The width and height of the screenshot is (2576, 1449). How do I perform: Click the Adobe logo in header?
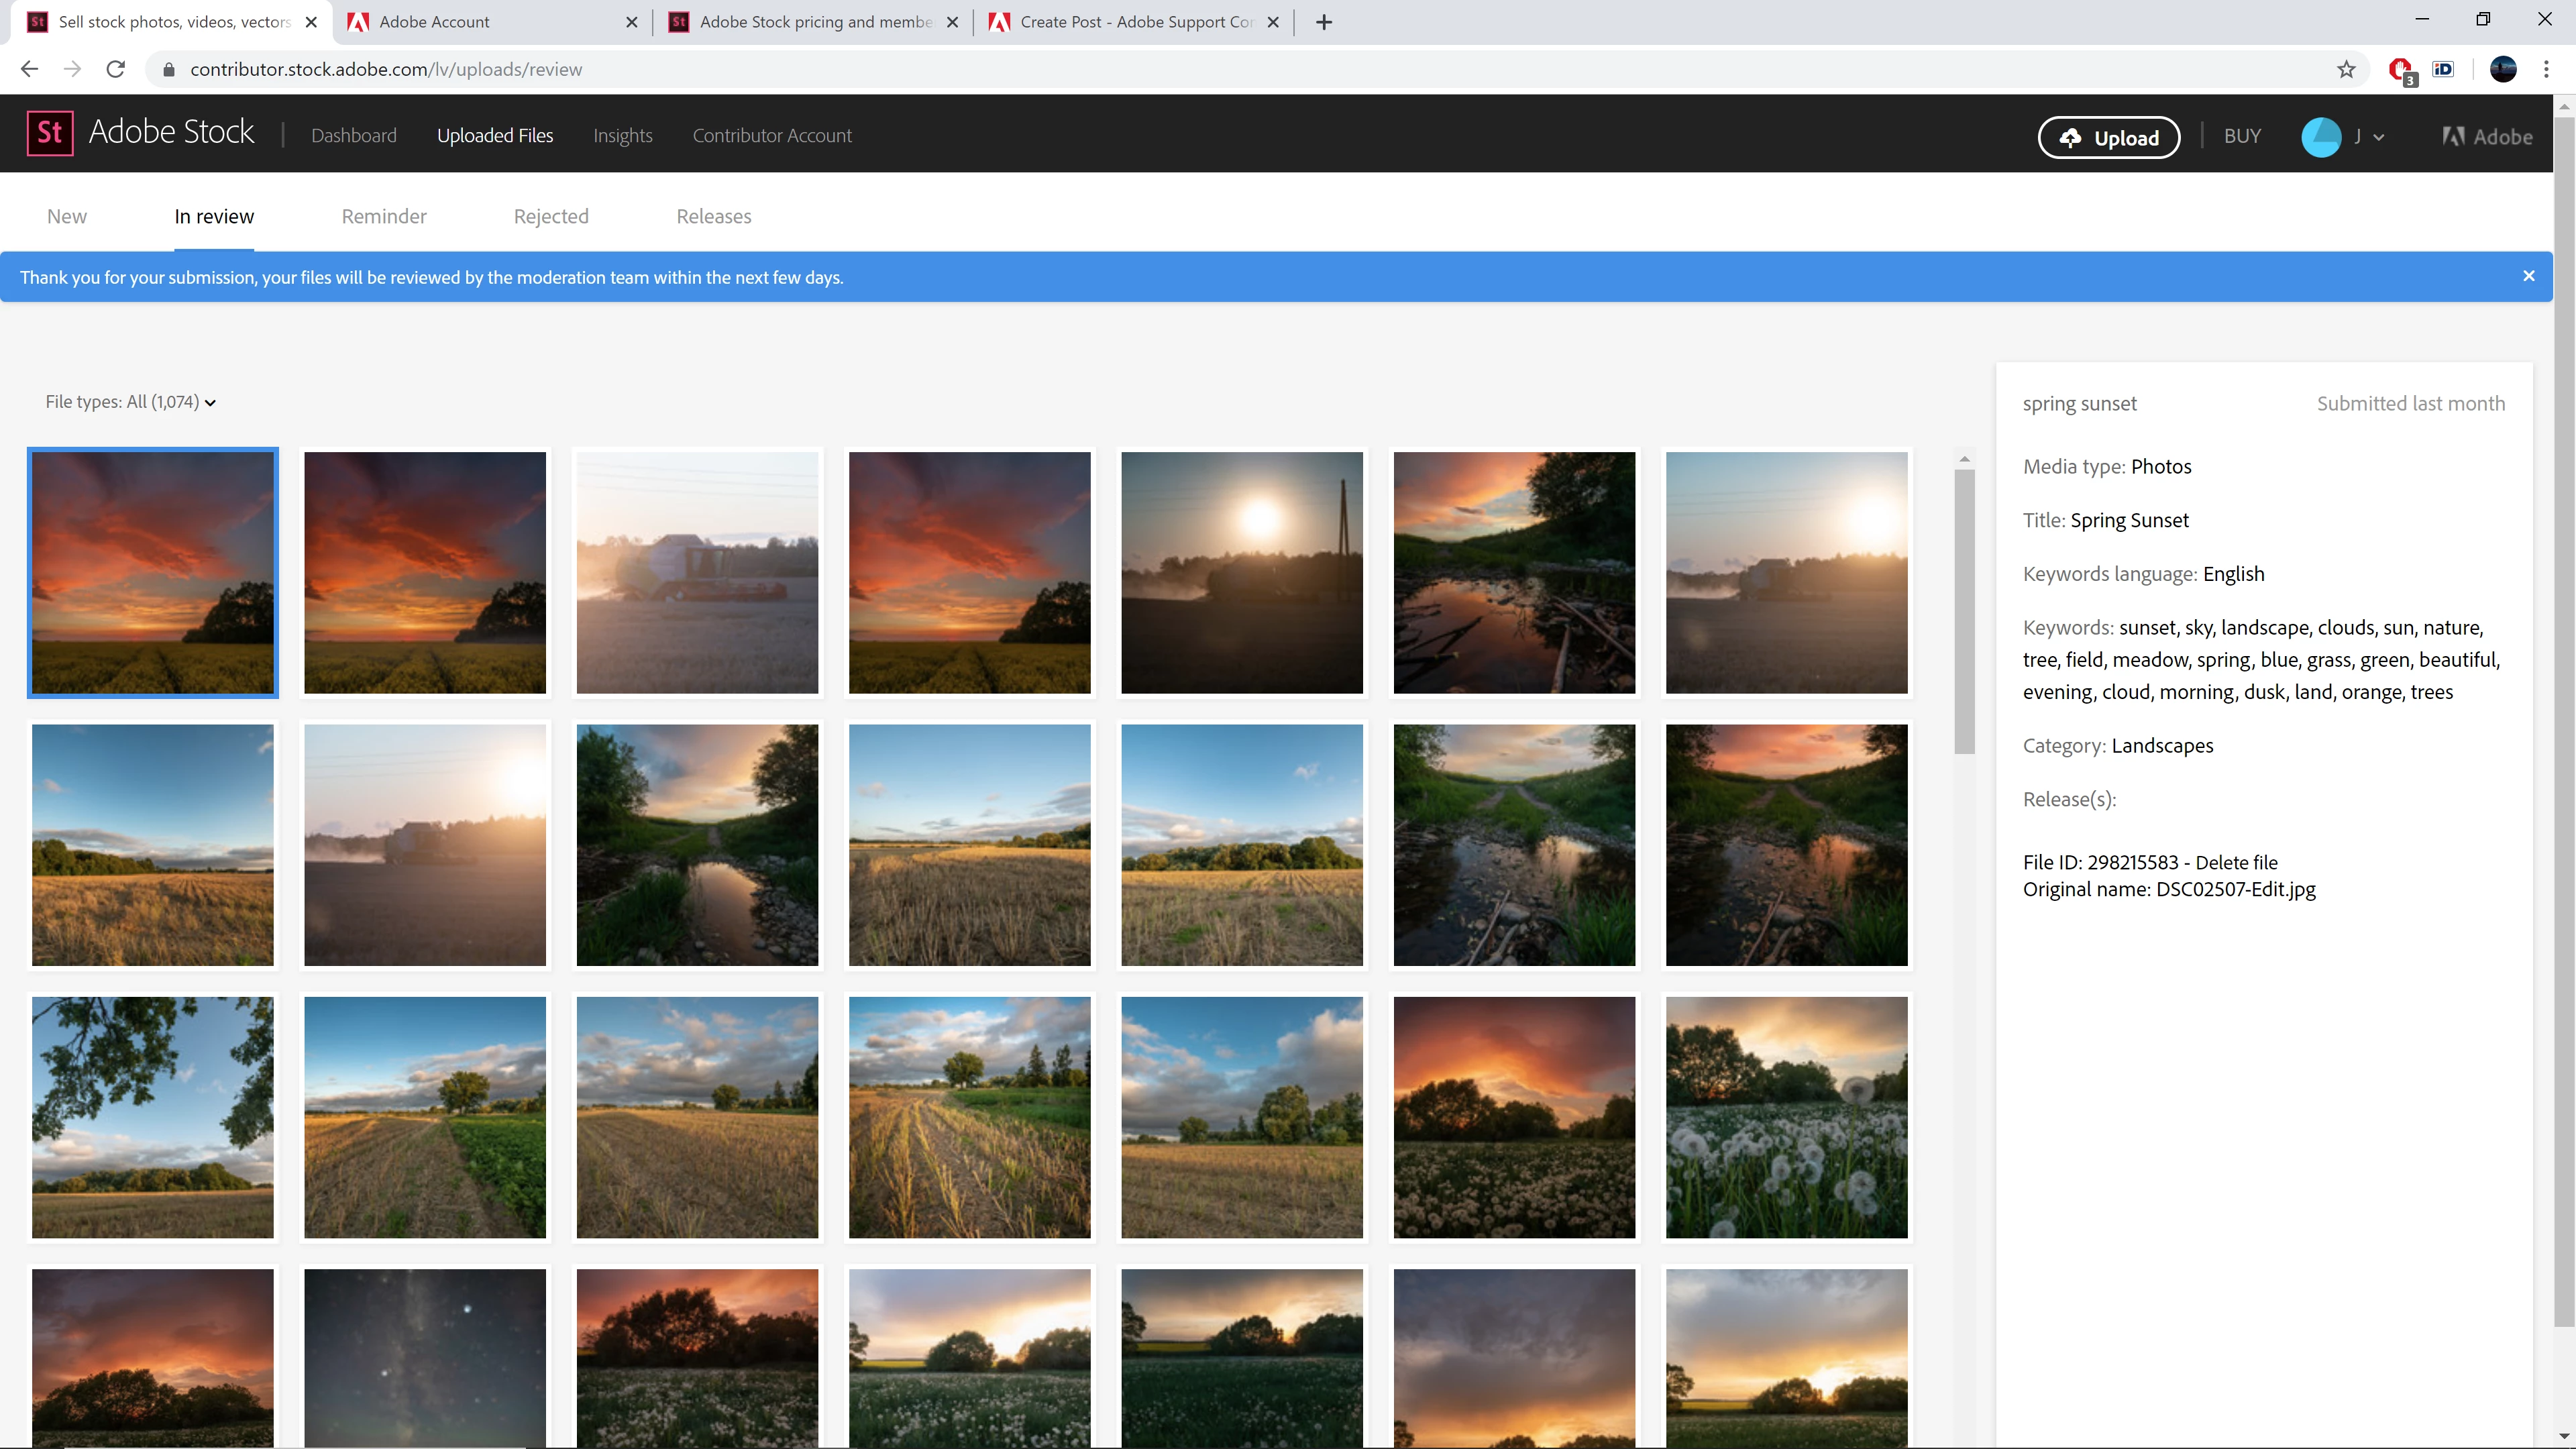click(x=2487, y=137)
